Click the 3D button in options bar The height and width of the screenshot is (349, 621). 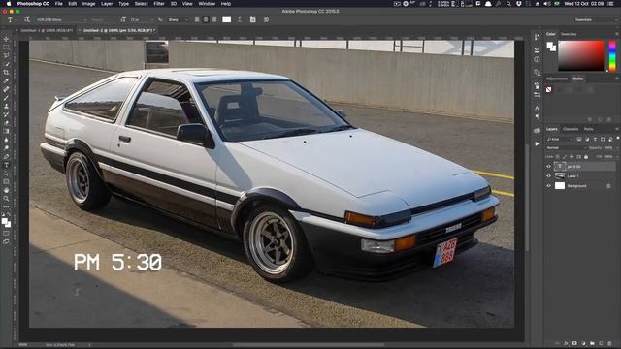[x=266, y=19]
